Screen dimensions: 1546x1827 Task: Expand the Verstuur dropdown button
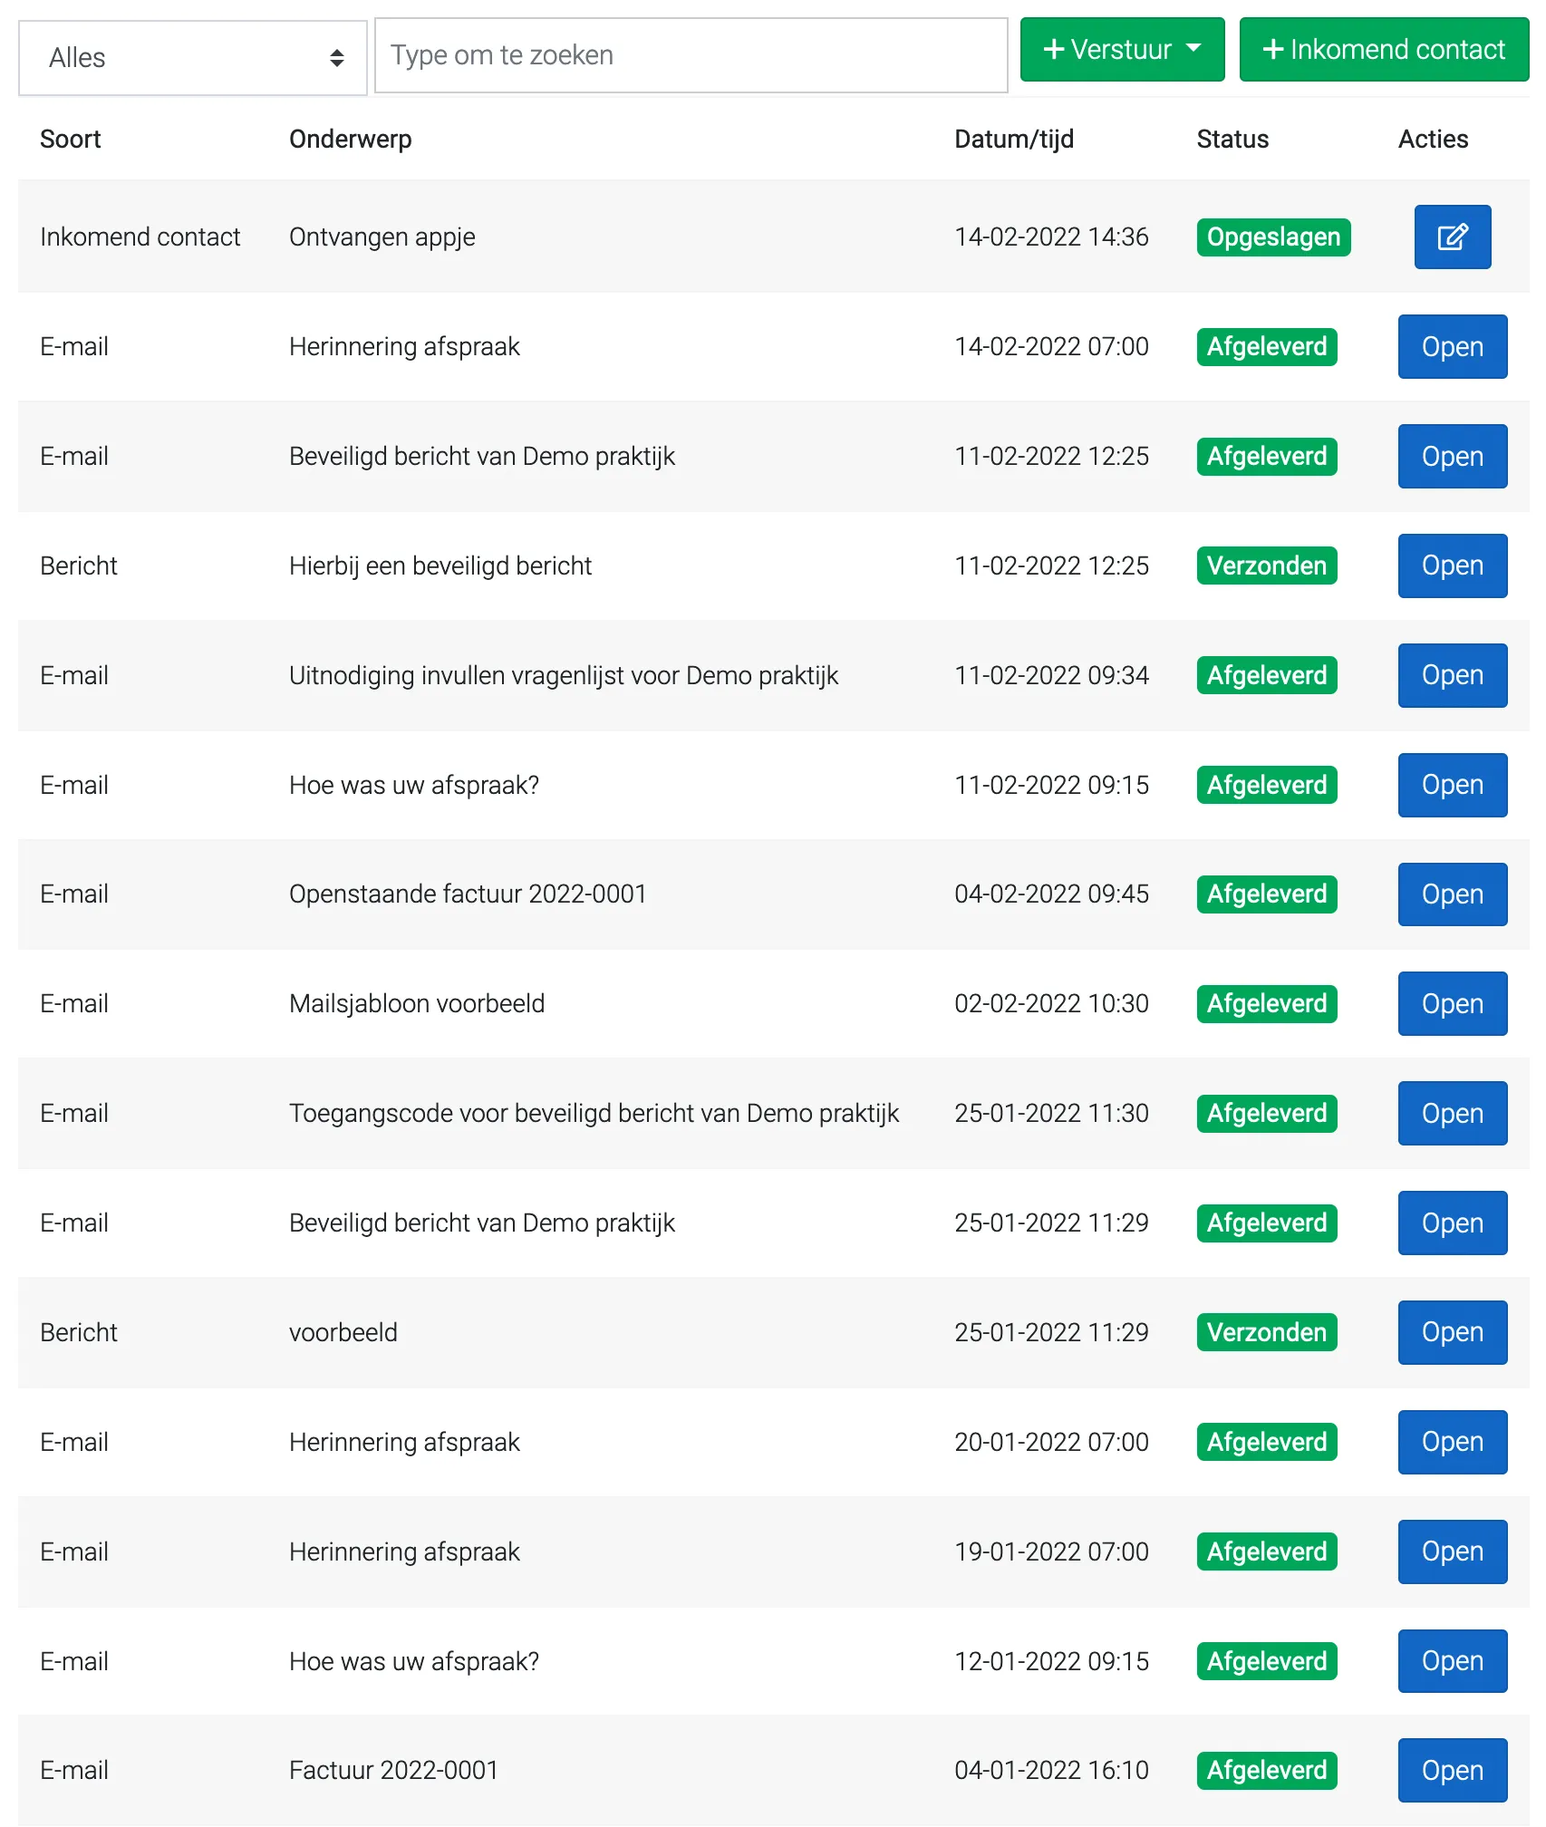1122,49
